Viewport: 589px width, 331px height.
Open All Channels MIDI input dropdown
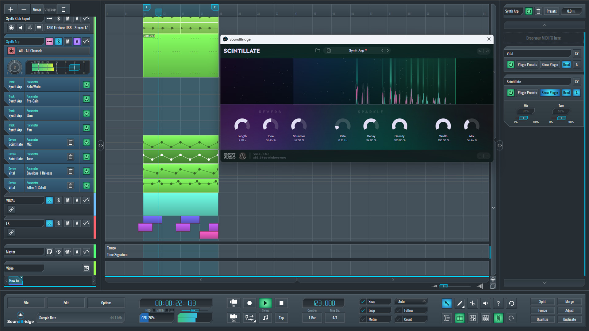[x=54, y=51]
